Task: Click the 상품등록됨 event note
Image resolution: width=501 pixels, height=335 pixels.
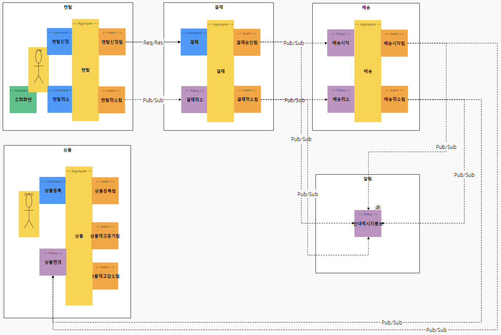Action: coord(105,191)
